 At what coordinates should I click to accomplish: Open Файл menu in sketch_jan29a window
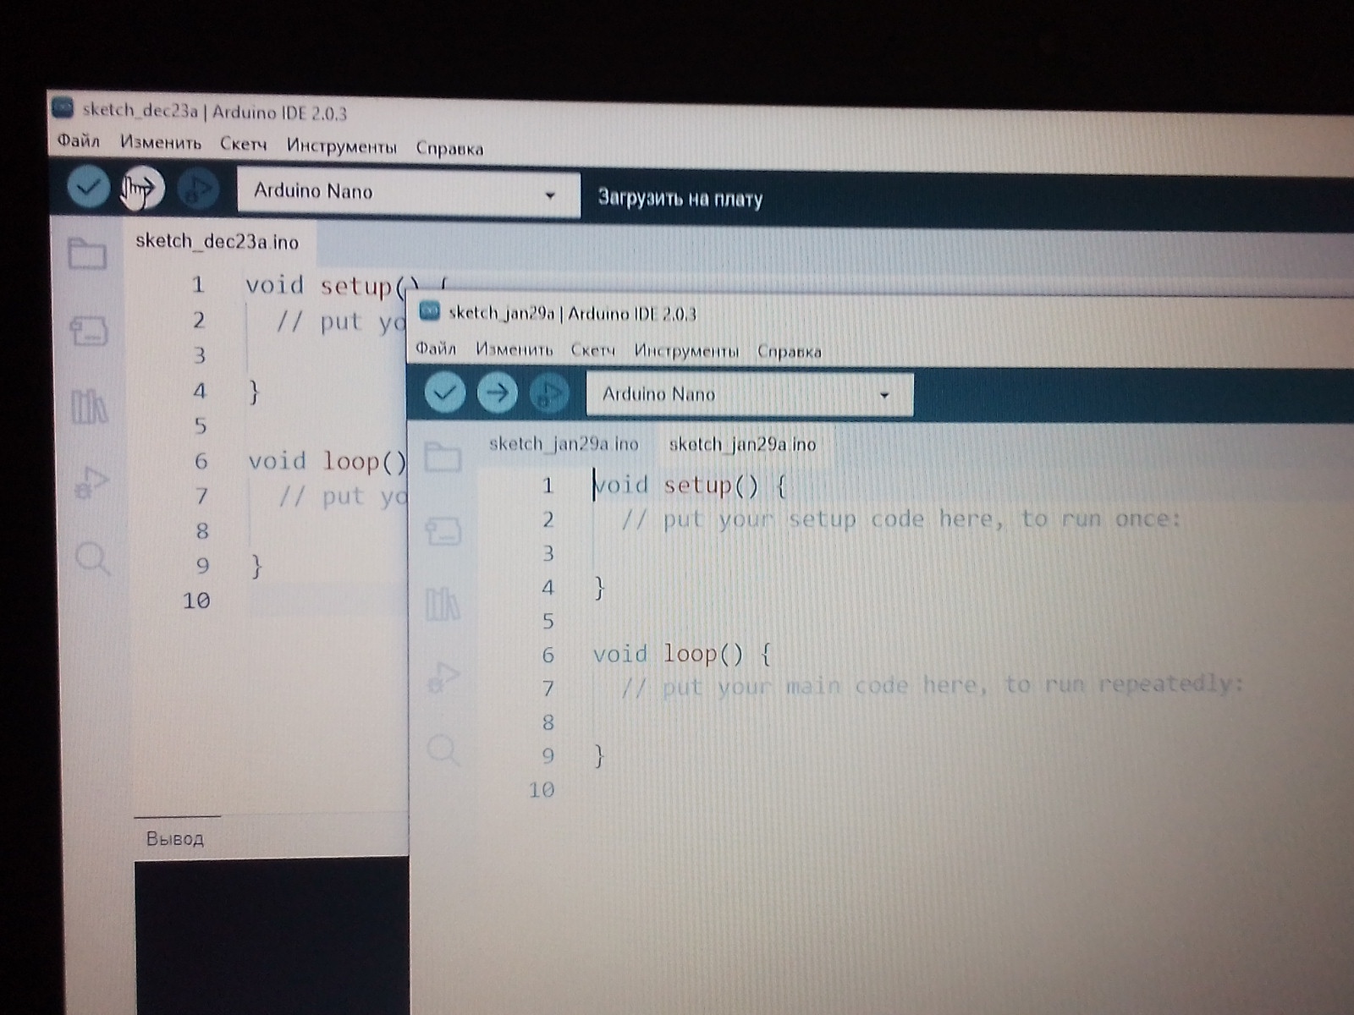436,348
